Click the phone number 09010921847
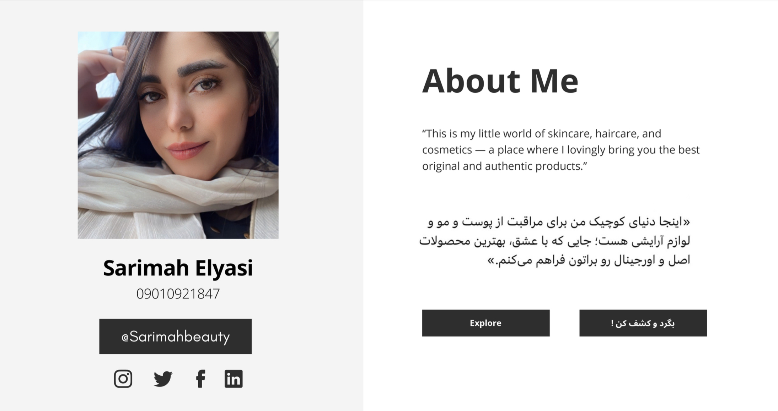This screenshot has width=778, height=411. coord(178,294)
